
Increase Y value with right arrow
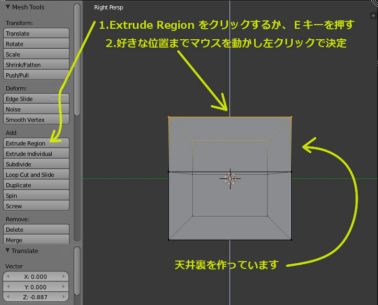pos(64,287)
